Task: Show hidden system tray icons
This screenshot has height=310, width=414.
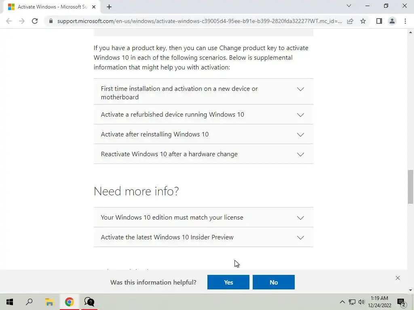Action: (342, 302)
